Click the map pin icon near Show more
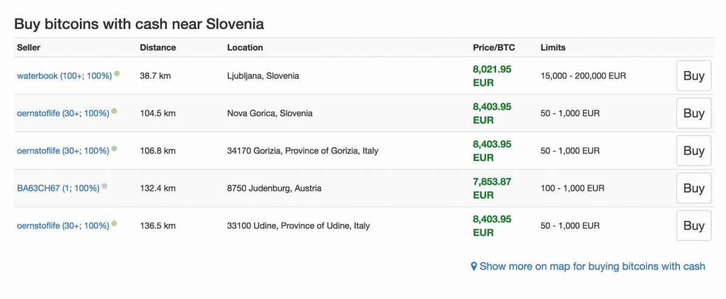The width and height of the screenshot is (726, 299). (474, 266)
